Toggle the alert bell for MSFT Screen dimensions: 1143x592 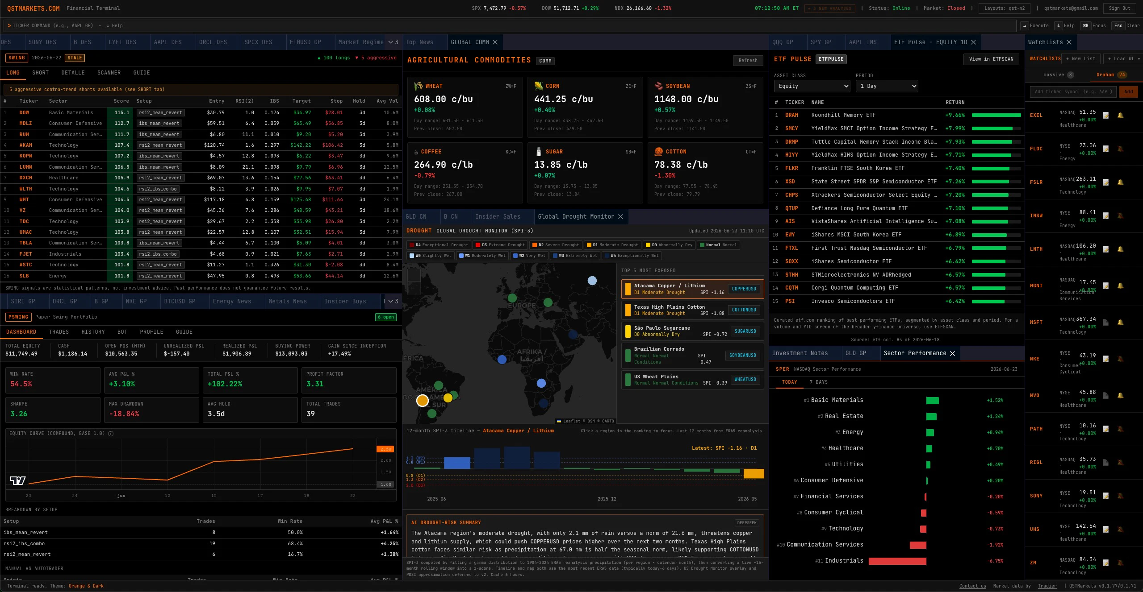[1120, 323]
